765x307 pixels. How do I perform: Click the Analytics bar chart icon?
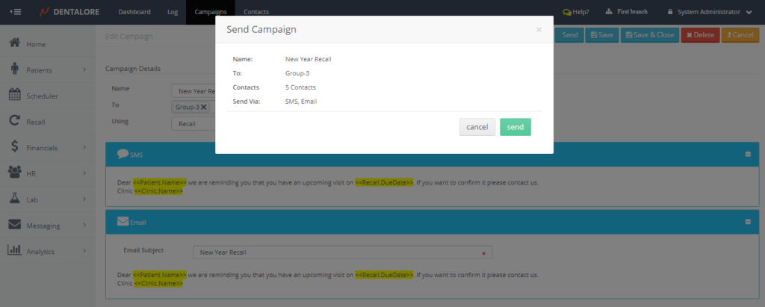(14, 251)
